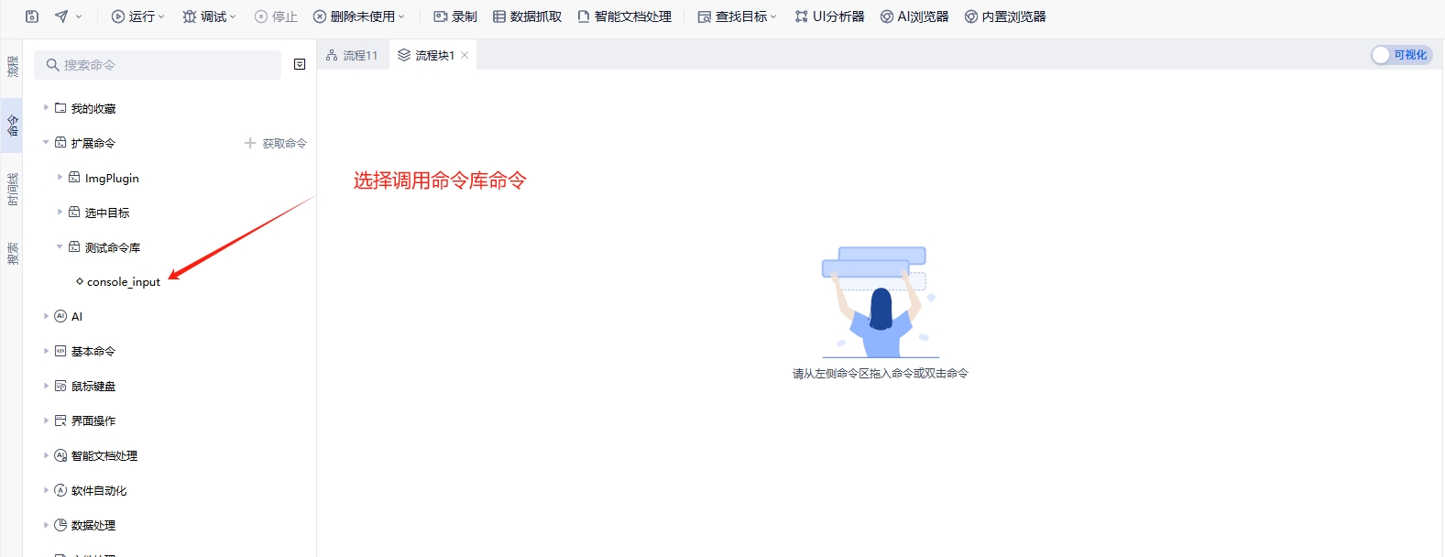
Task: Open the AI浏览器 from the toolbar
Action: (914, 16)
